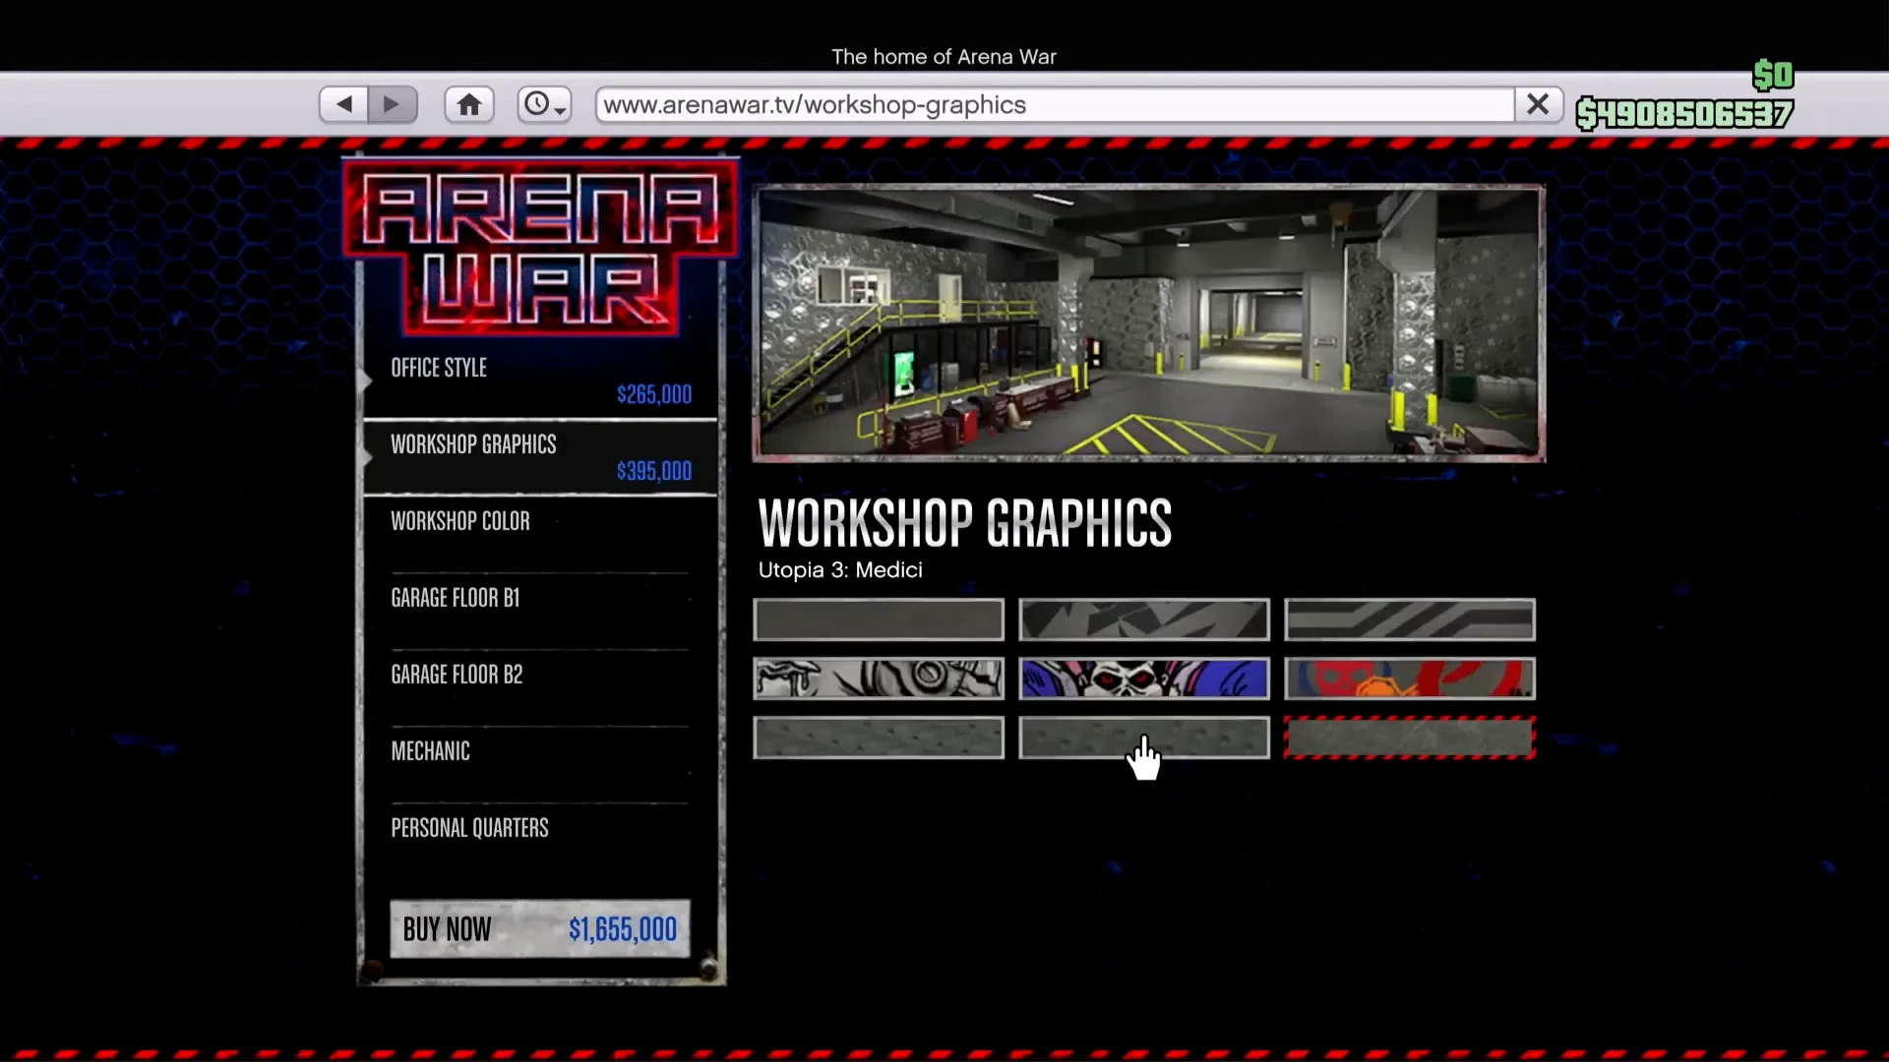This screenshot has height=1062, width=1889.
Task: Switch to the Mechanic tab
Action: pyautogui.click(x=430, y=751)
